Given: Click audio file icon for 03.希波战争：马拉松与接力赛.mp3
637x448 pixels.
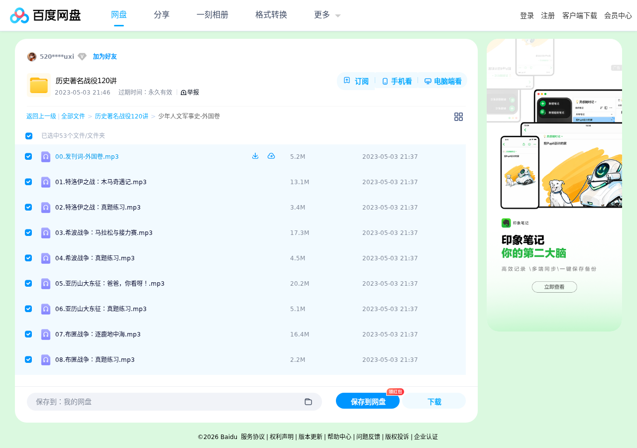Looking at the screenshot, I should (x=46, y=233).
